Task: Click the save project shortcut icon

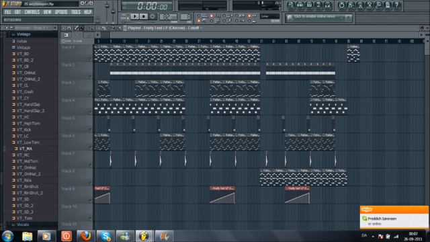Action: coord(351,5)
